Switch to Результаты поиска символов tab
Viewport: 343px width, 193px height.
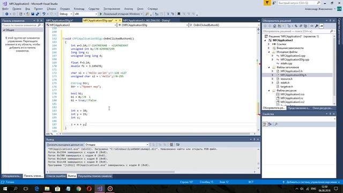[95, 176]
